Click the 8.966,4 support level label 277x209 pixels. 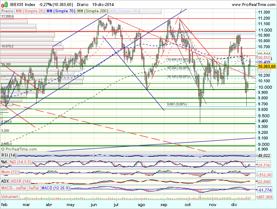[x=6, y=144]
